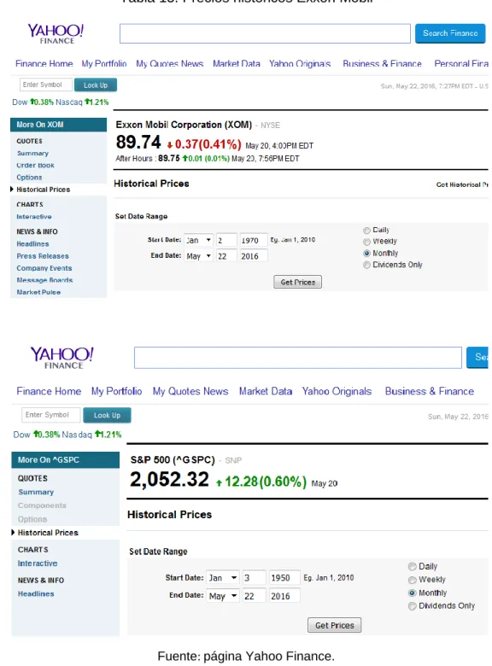This screenshot has width=492, height=666.
Task: Open My Quotes News in the S&P 500 page navigation
Action: pos(190,391)
